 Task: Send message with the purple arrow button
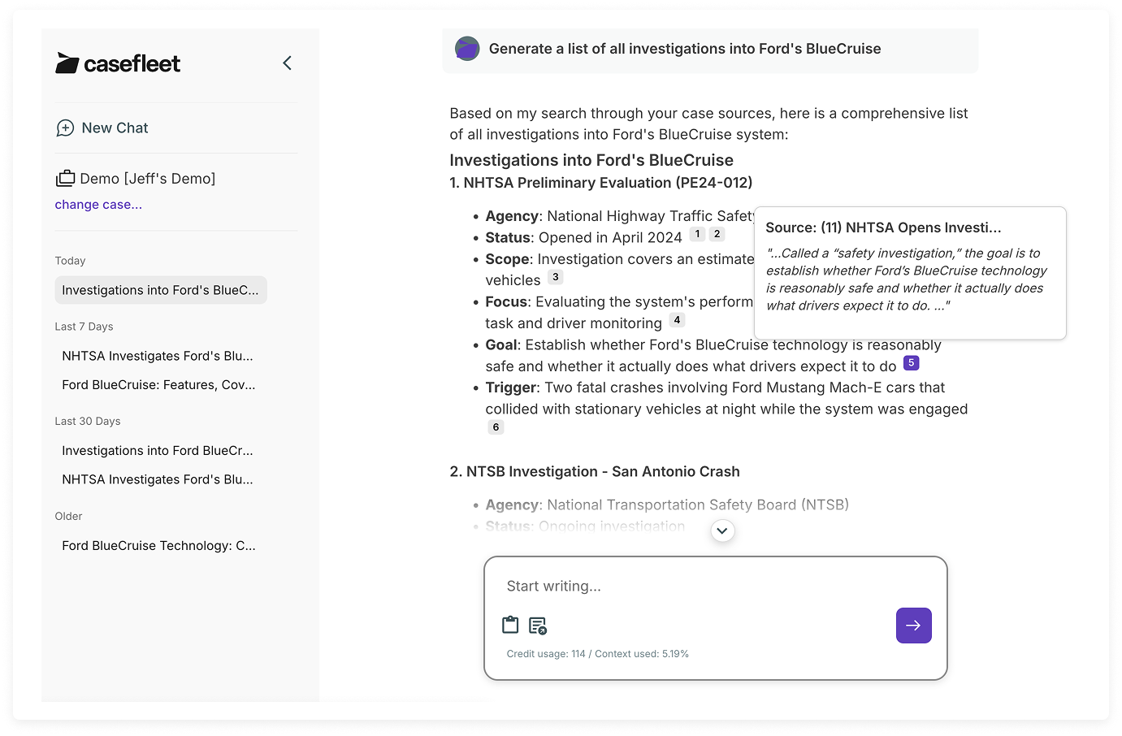(x=913, y=626)
